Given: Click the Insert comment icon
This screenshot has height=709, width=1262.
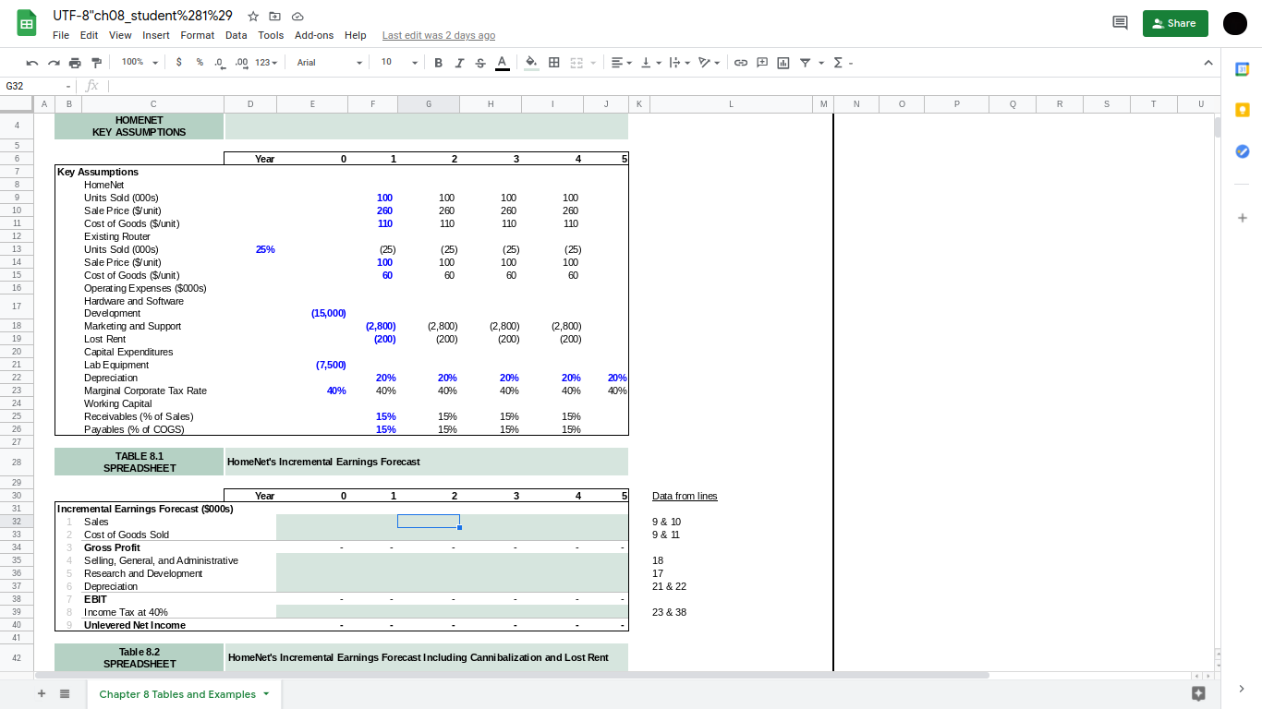Looking at the screenshot, I should tap(760, 62).
